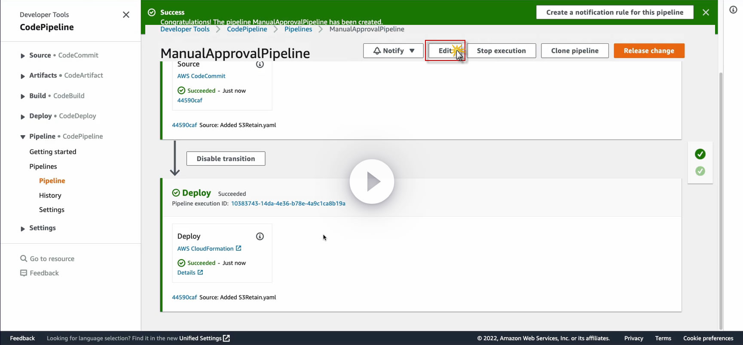The image size is (743, 345).
Task: Expand the Deploy CodeDeploy section
Action: pyautogui.click(x=22, y=116)
